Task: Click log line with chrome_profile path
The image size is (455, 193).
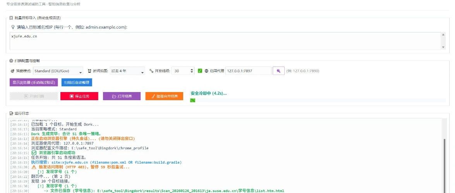Action: (90, 148)
